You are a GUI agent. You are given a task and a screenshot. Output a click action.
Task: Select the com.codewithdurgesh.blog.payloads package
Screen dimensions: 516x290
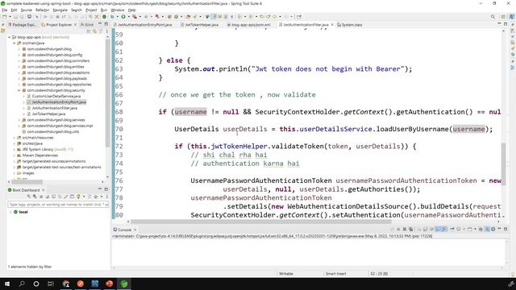point(56,79)
